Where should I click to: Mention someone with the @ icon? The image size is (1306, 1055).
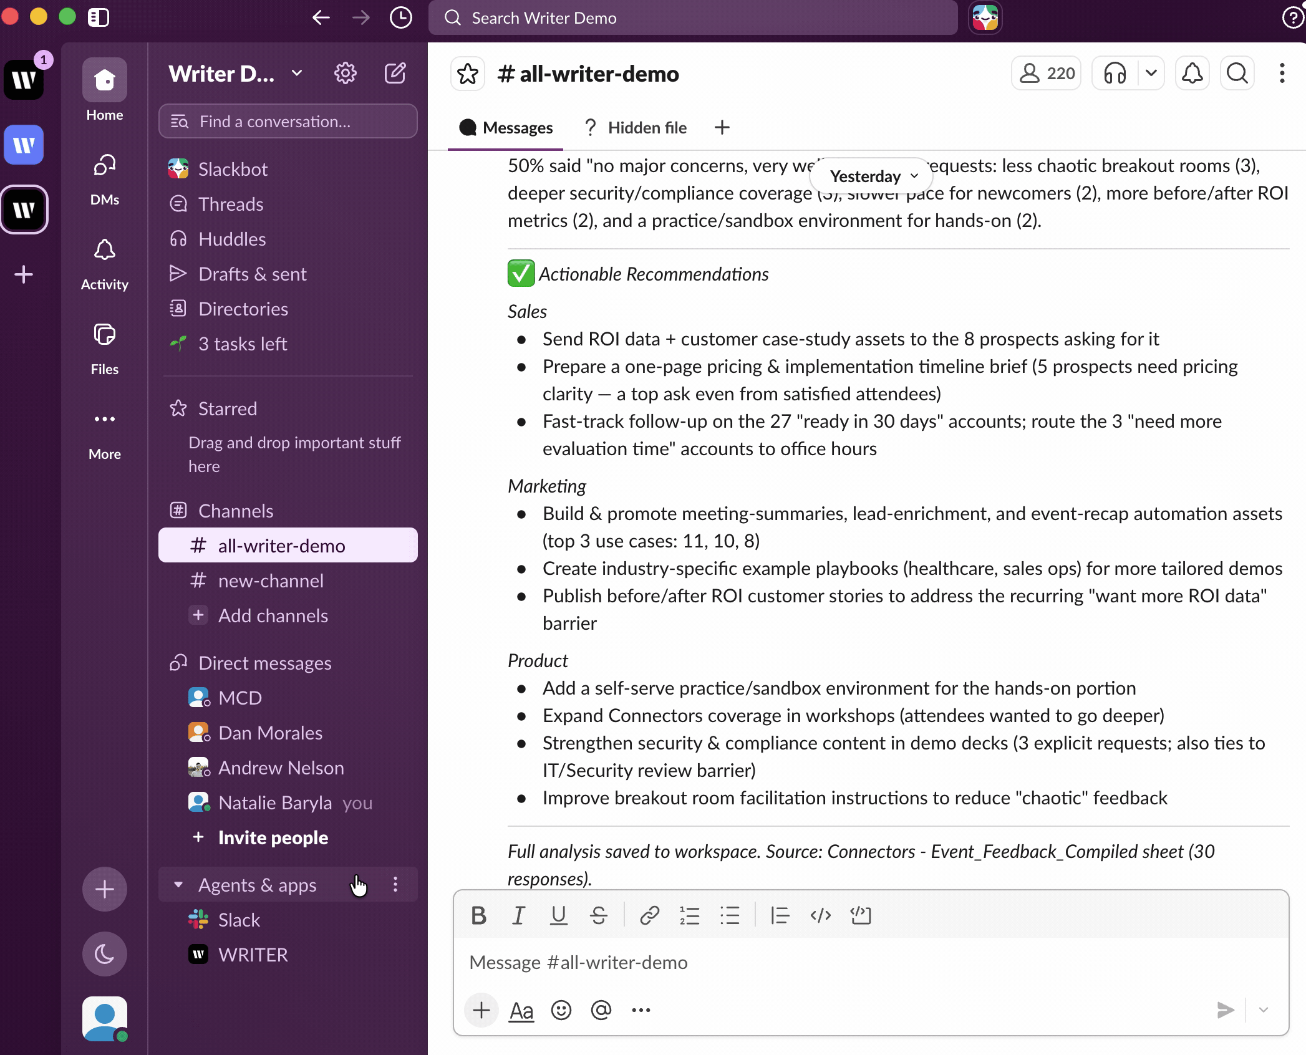tap(601, 1010)
